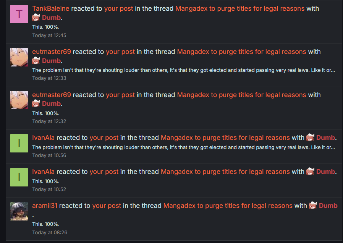Click the Dumb reaction emoji in aramil31's notification
The image size is (343, 243).
pos(313,206)
